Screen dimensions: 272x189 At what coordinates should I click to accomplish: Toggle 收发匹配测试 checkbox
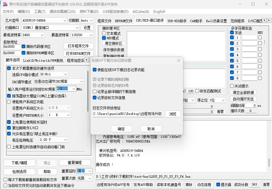(x=197, y=91)
